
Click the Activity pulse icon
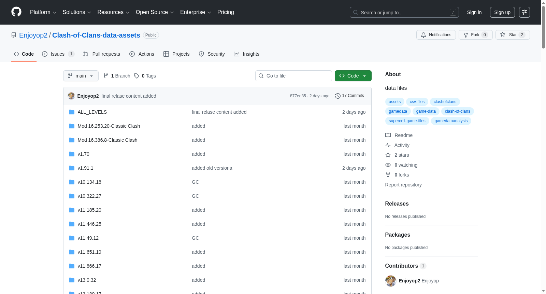tap(388, 145)
